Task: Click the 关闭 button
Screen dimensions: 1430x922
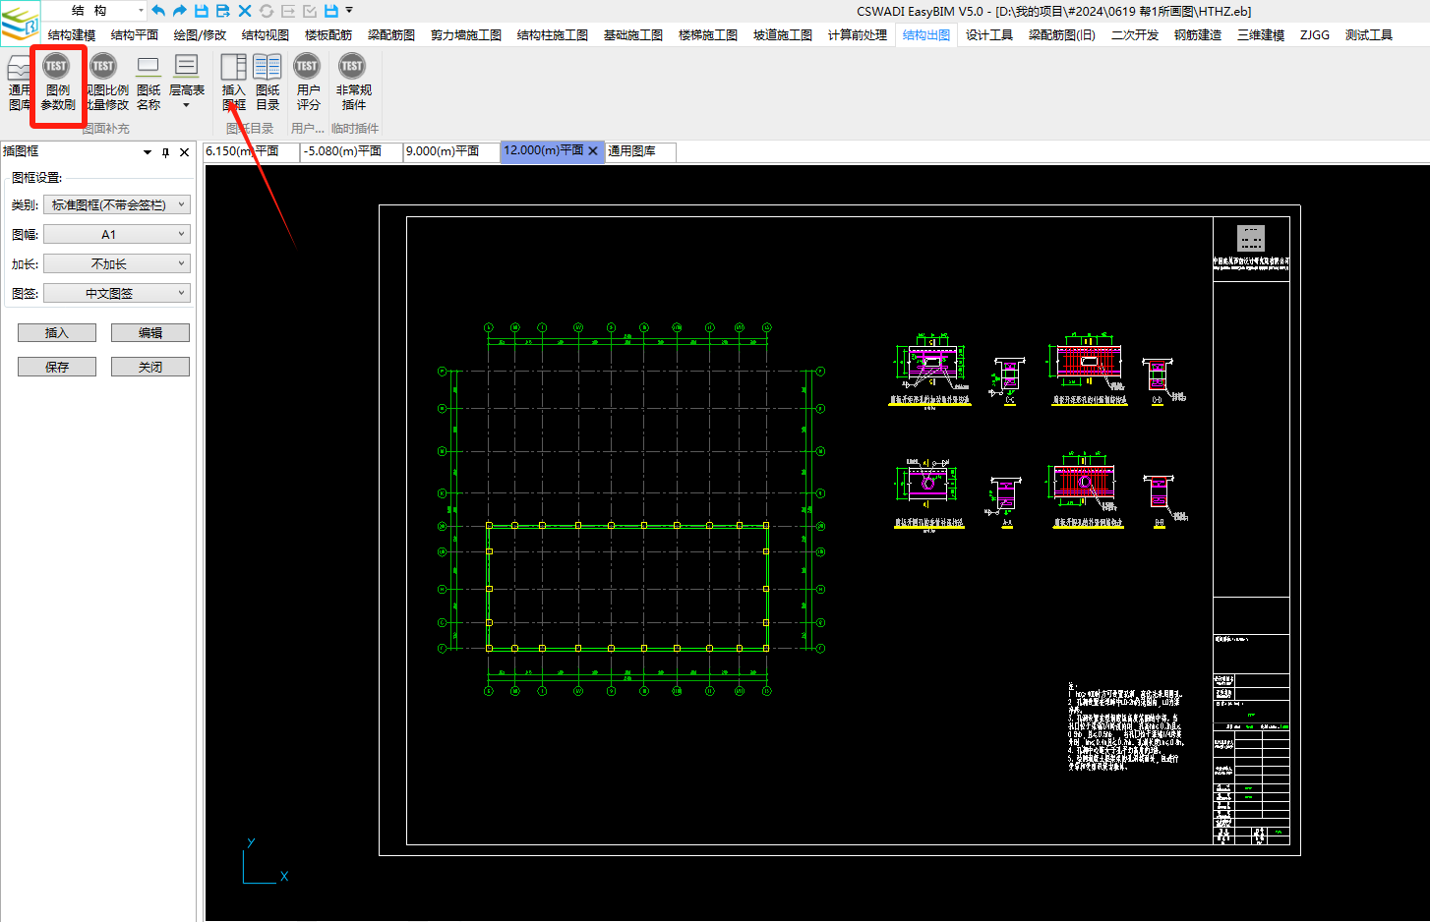Action: tap(150, 368)
